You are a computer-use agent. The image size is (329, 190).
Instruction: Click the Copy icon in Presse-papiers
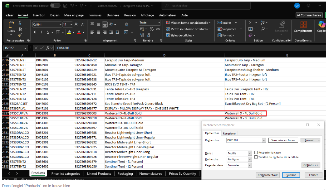[x=20, y=29]
